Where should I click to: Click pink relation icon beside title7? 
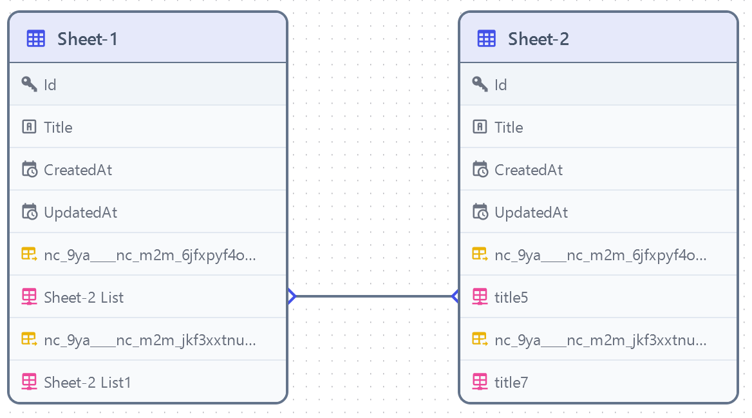[480, 382]
